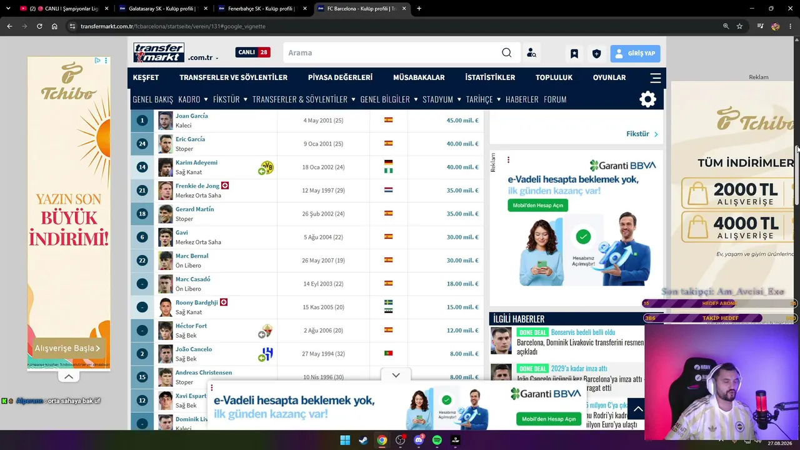Open the Fikstür link in the right panel
The image size is (800, 450).
coord(642,134)
